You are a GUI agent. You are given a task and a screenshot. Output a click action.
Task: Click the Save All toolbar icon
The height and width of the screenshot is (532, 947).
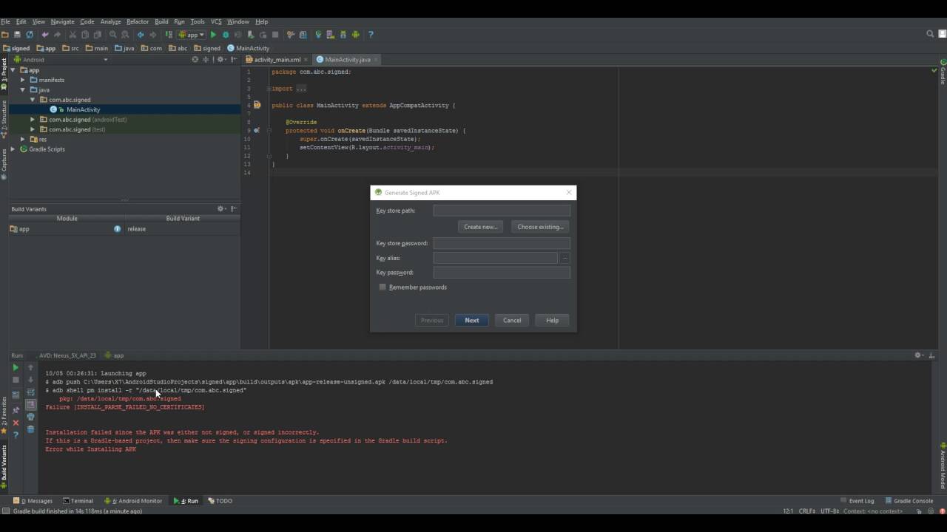click(17, 34)
